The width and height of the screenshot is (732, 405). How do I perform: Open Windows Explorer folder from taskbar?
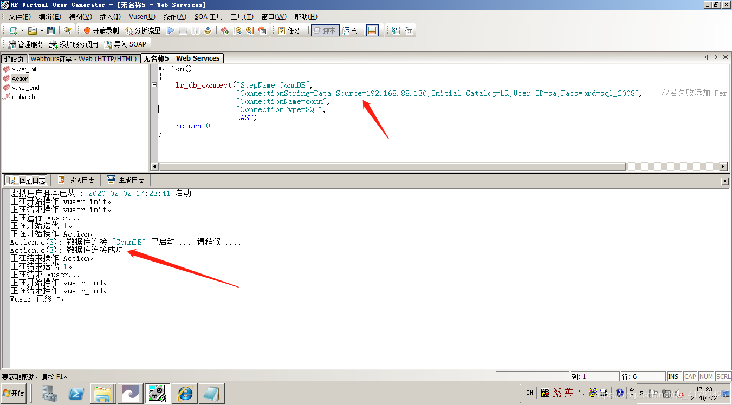coord(102,394)
